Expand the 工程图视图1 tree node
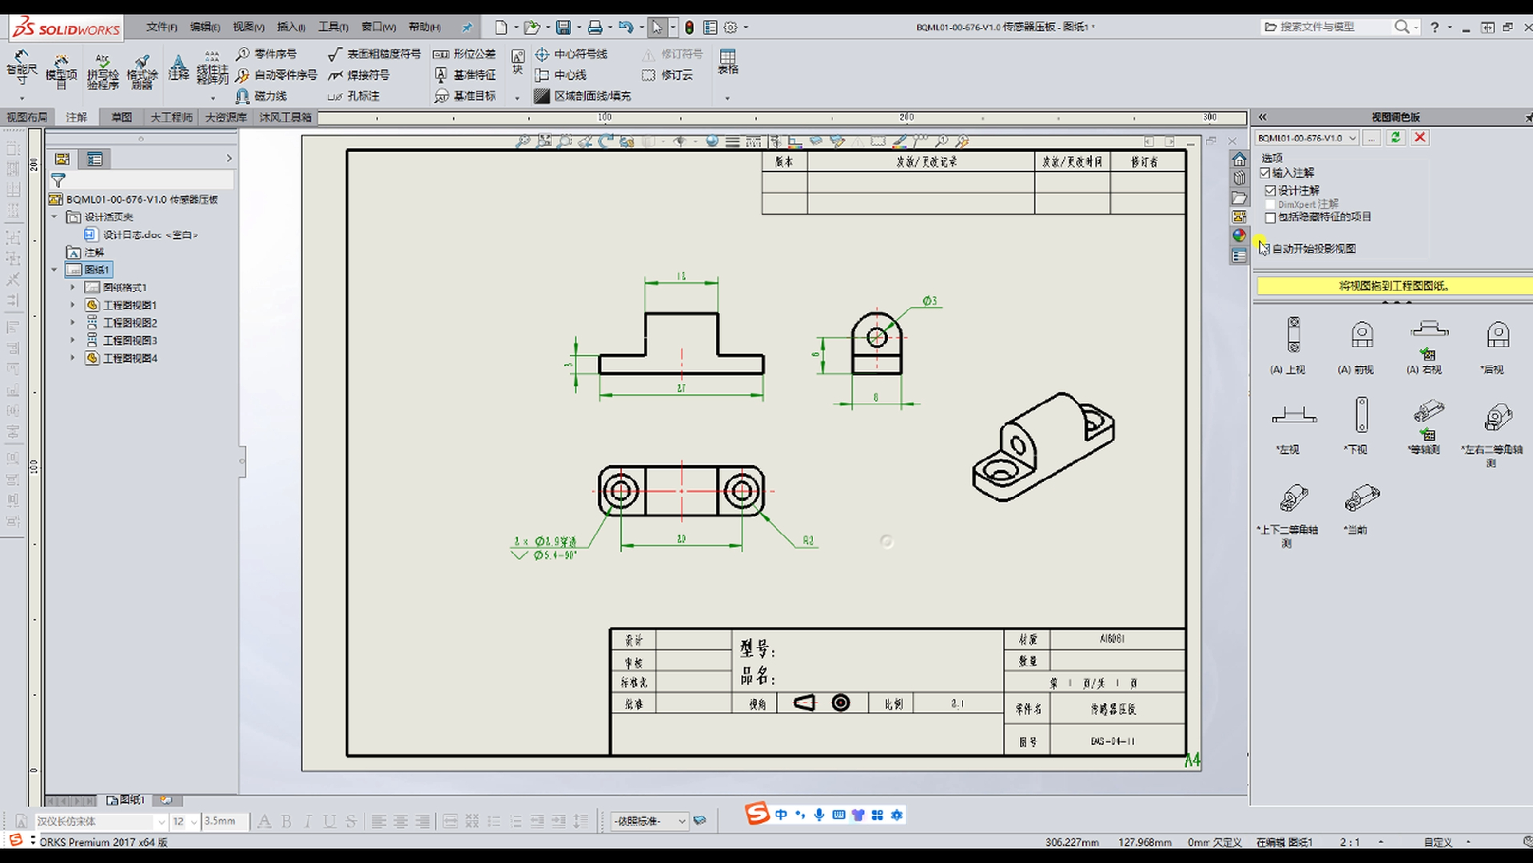The image size is (1533, 863). (72, 304)
